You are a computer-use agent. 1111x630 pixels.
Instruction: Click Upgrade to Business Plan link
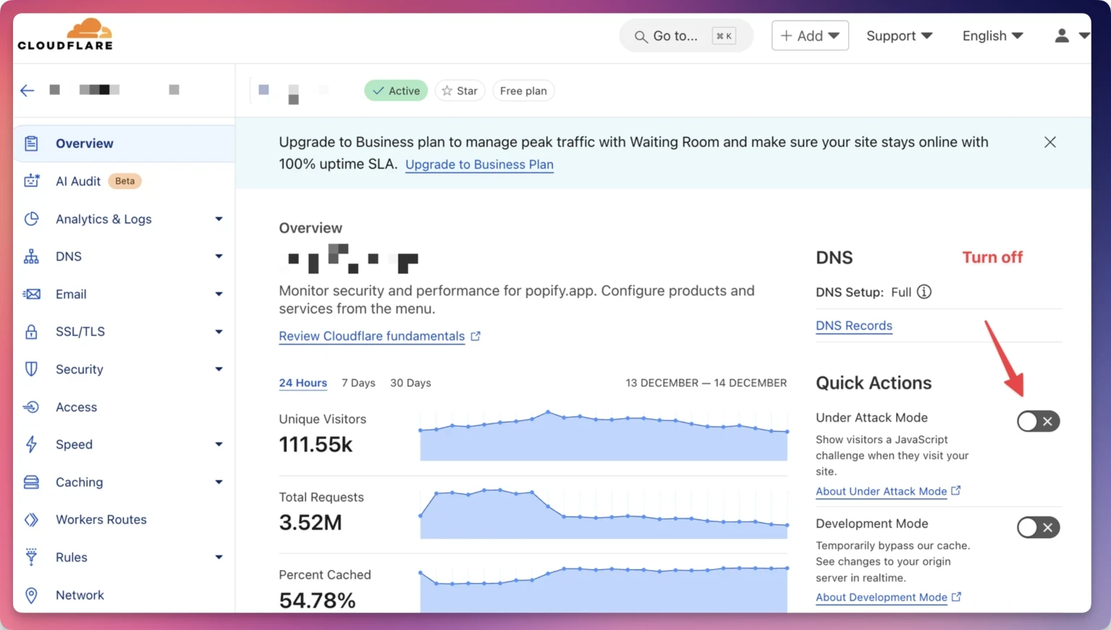coord(479,164)
